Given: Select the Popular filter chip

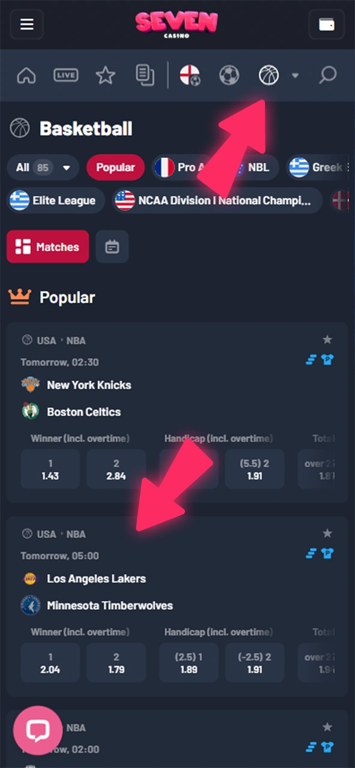Looking at the screenshot, I should pyautogui.click(x=115, y=167).
